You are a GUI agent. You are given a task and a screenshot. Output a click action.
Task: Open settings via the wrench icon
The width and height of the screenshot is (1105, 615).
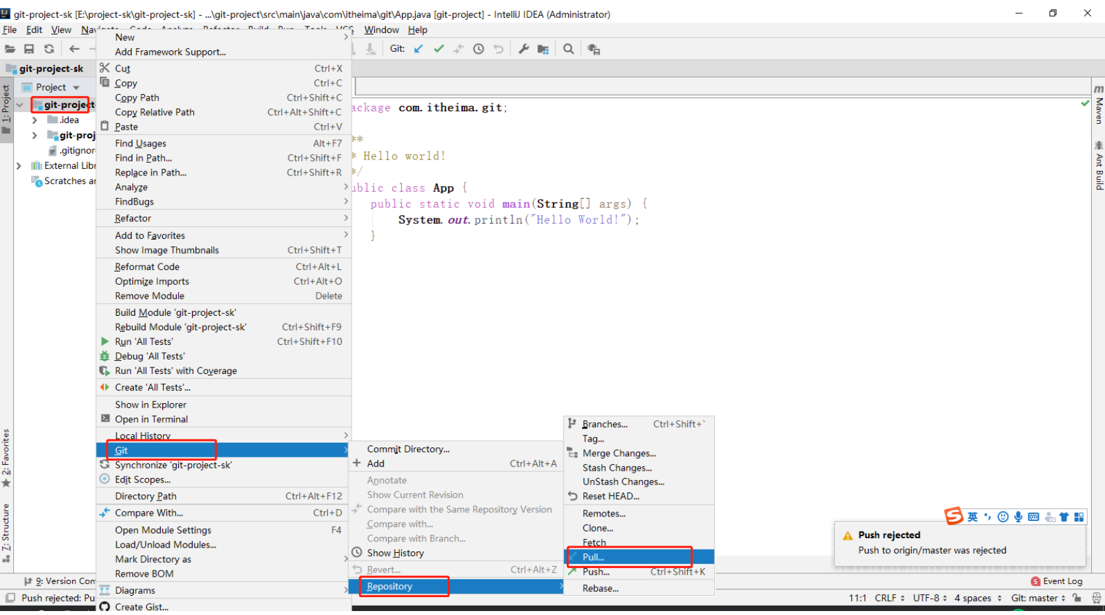click(x=523, y=49)
